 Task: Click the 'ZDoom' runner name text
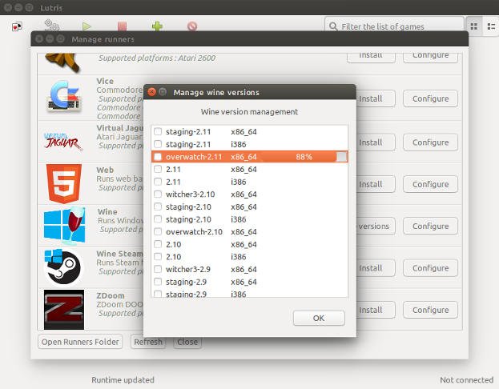coord(111,295)
